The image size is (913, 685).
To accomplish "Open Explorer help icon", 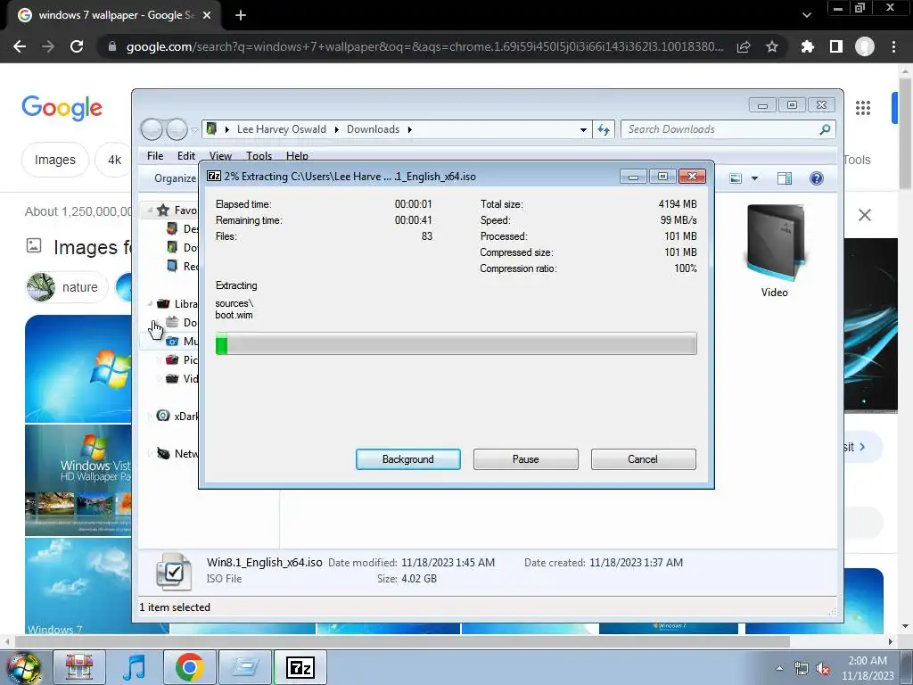I will [817, 178].
